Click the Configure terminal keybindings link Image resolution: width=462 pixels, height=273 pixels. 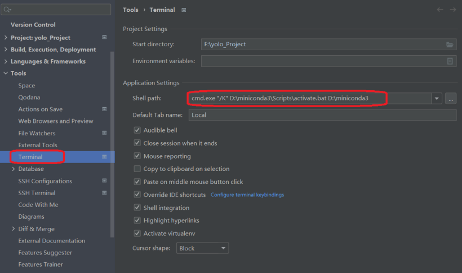coord(247,195)
